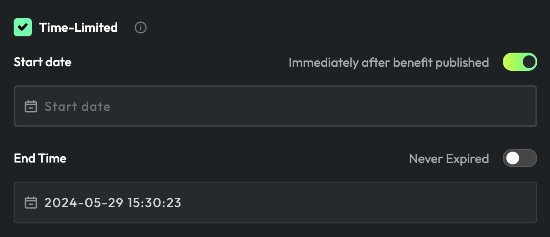Click the year 2024 in End Time
Image resolution: width=550 pixels, height=237 pixels.
pyautogui.click(x=59, y=202)
